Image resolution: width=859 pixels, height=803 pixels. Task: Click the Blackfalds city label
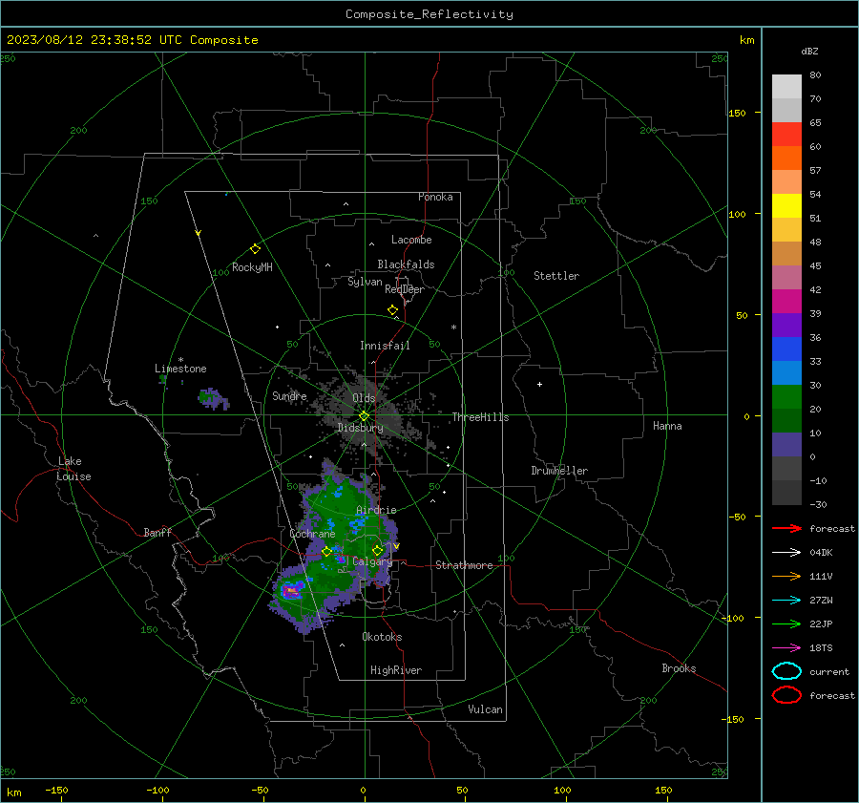click(406, 264)
